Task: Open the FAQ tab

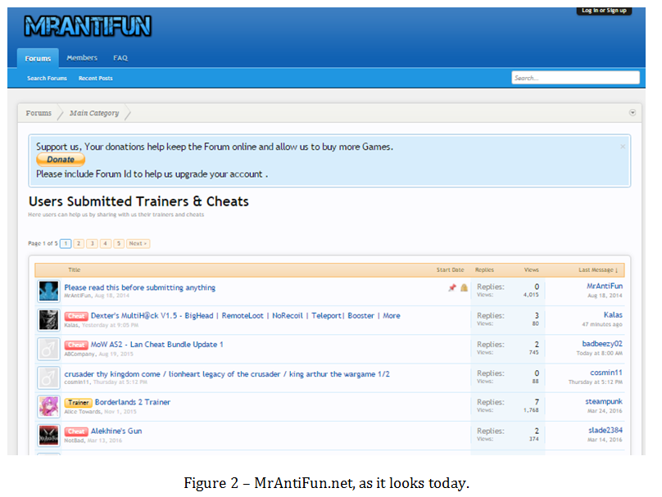Action: coord(120,58)
